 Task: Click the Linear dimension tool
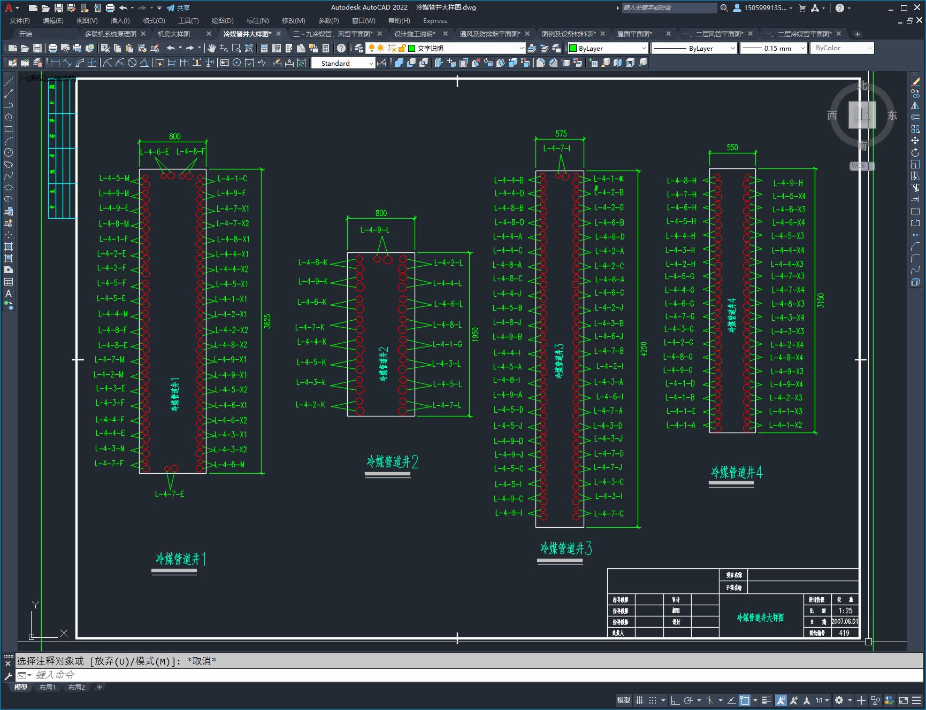[55, 63]
